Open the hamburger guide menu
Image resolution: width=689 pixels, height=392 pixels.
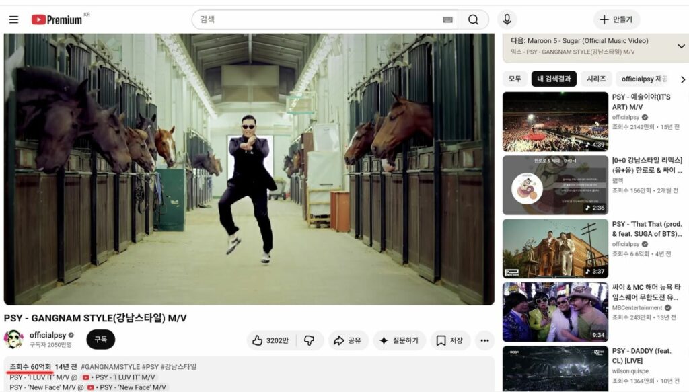(x=13, y=19)
